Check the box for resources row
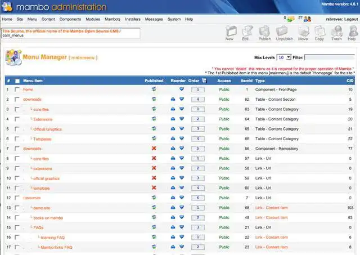The image size is (360, 255). tap(17, 198)
